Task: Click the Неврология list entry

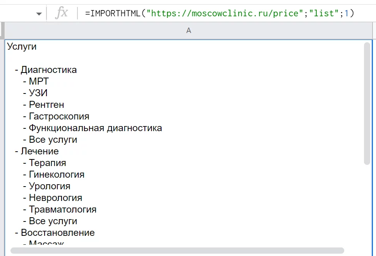Action: [x=56, y=198]
